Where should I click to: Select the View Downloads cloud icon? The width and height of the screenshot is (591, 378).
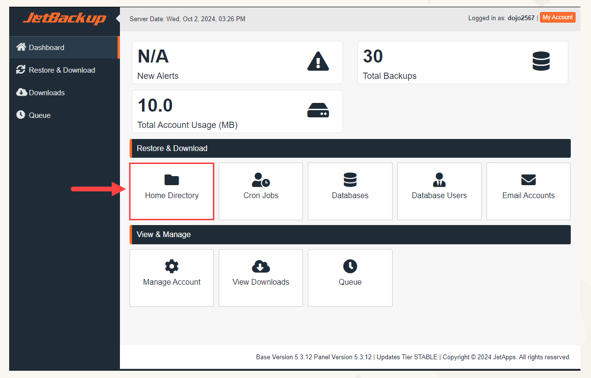click(x=260, y=266)
